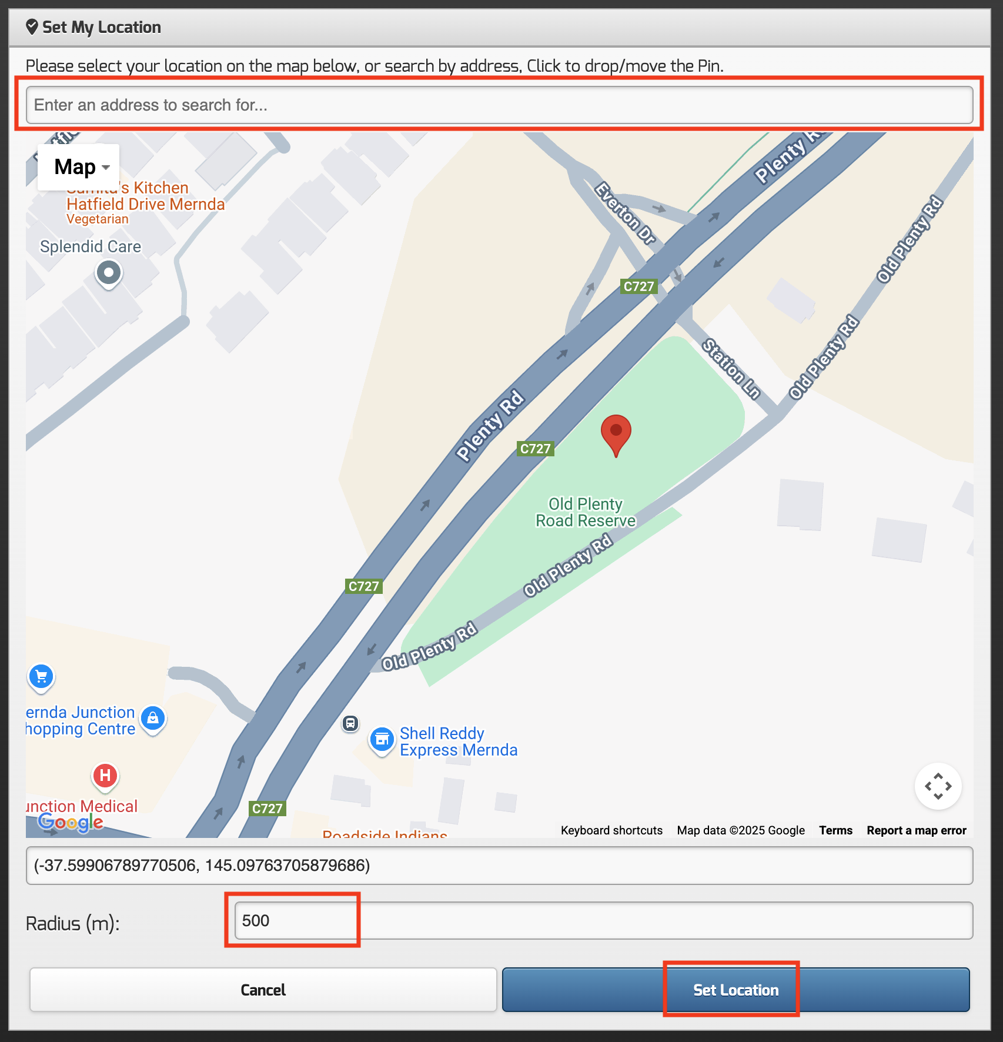The height and width of the screenshot is (1042, 1003).
Task: Click the Old Plenty Road Reserve label
Action: coord(586,512)
